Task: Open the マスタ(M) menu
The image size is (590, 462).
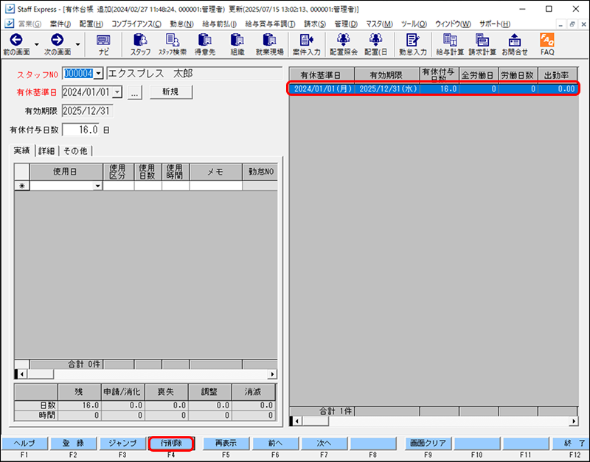Action: click(x=379, y=24)
